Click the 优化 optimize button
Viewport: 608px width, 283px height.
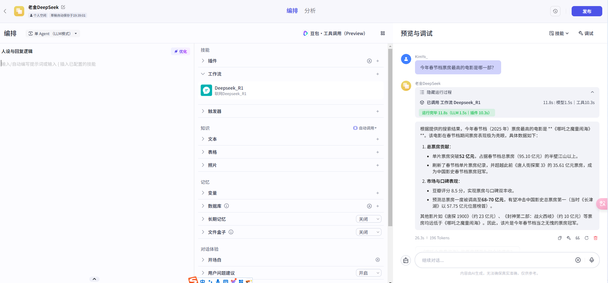point(181,51)
